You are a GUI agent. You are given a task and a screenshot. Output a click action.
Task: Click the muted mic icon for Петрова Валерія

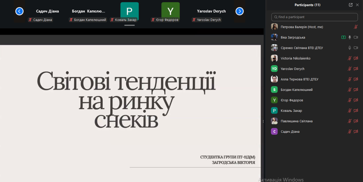point(356,27)
